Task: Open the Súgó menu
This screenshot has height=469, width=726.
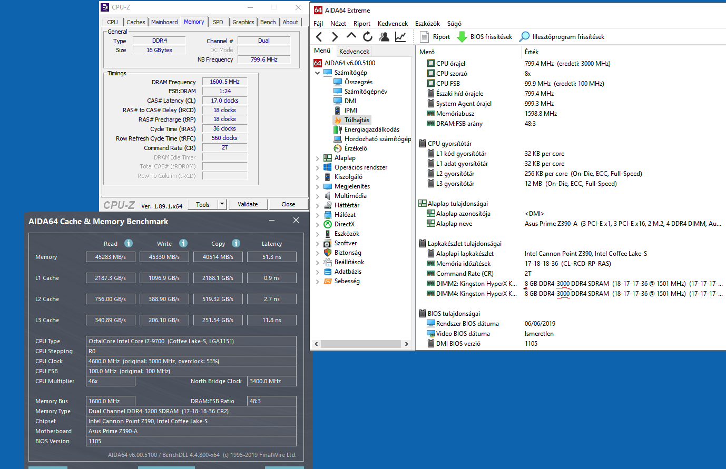Action: point(454,24)
